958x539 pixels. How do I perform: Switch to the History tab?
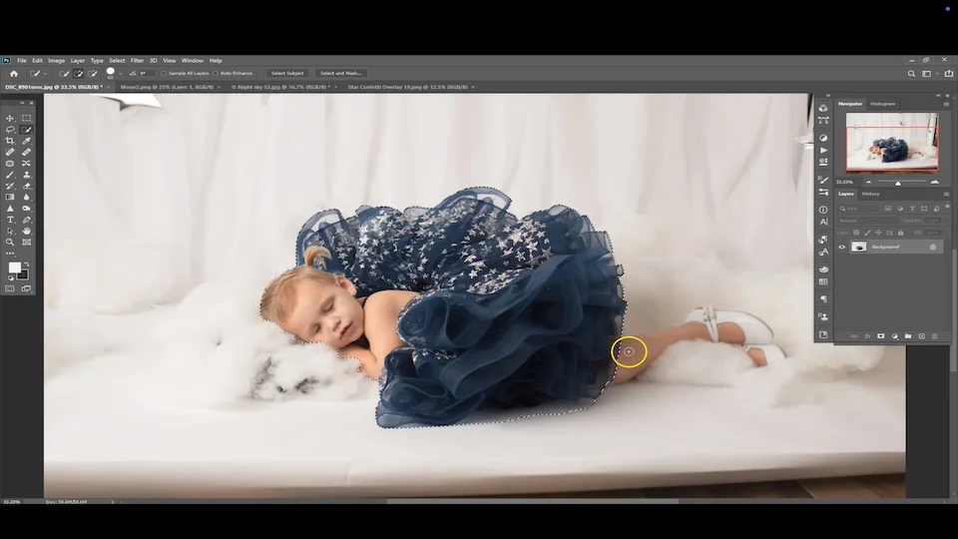click(x=870, y=194)
